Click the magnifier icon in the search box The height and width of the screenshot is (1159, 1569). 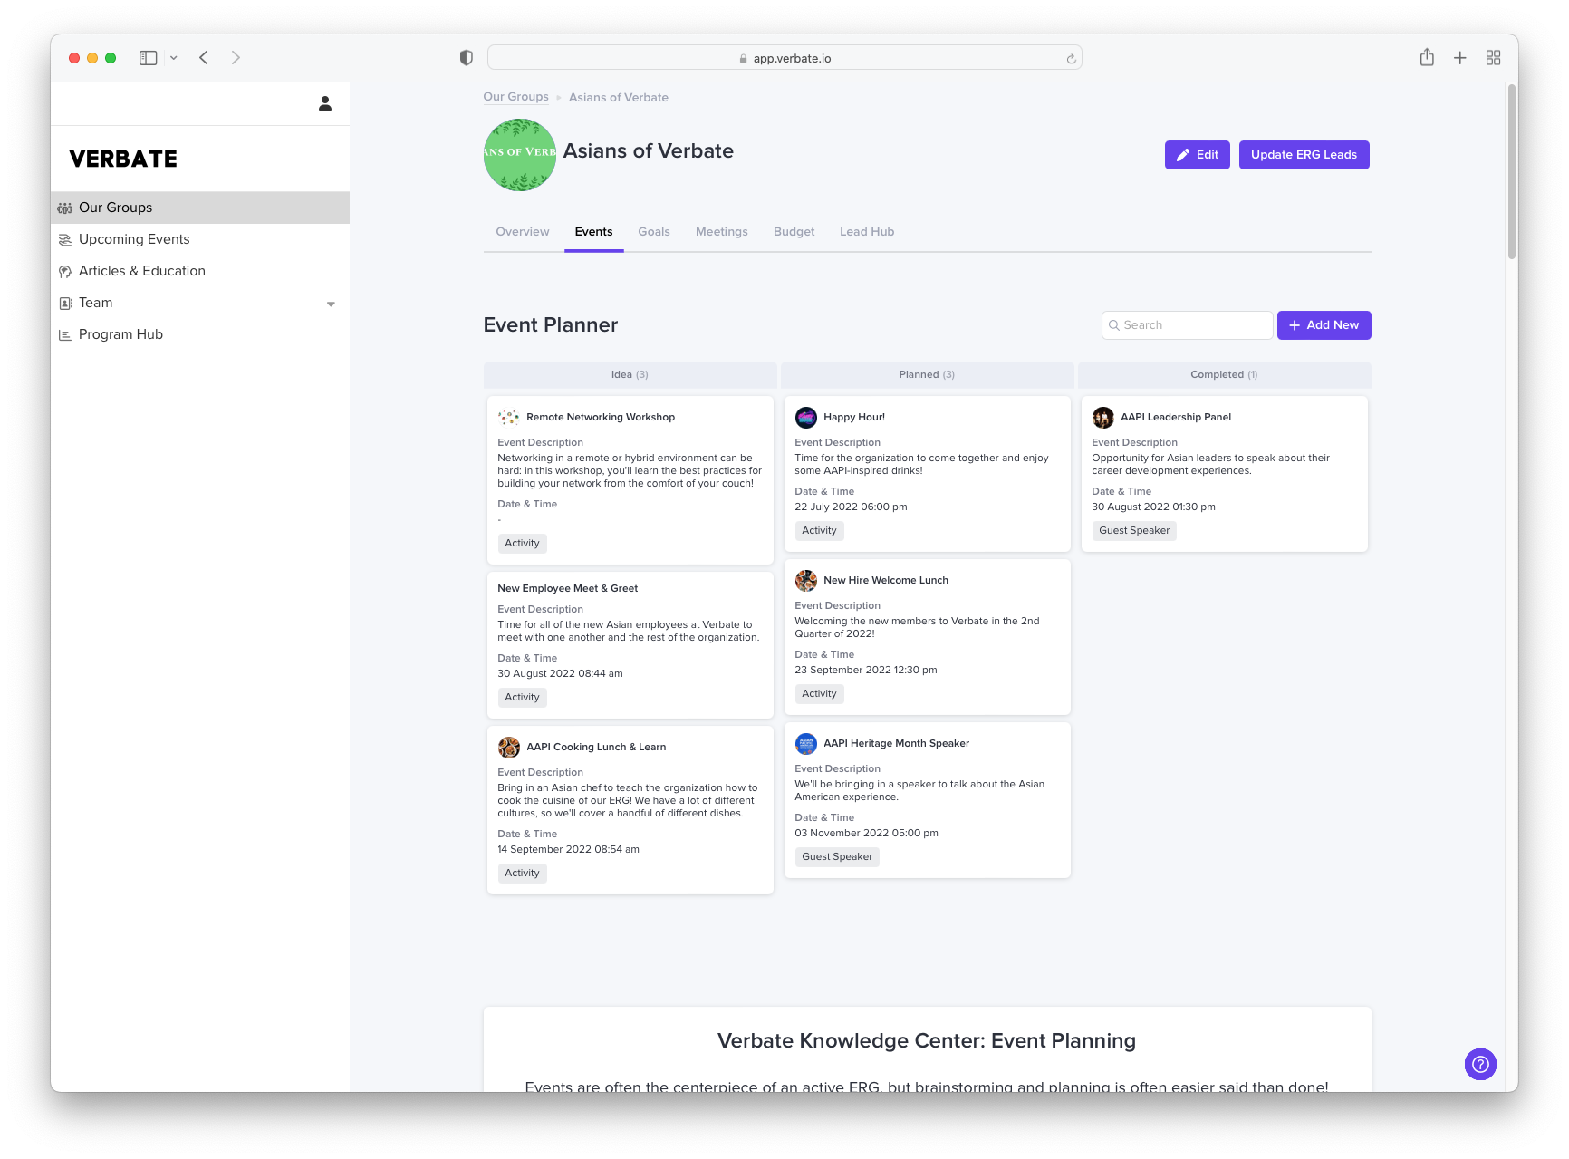click(x=1114, y=324)
